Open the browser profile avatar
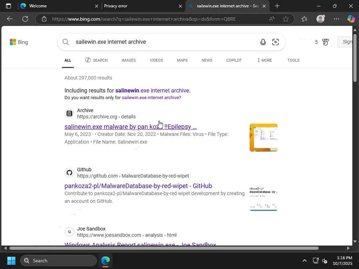359x269 pixels. [x=320, y=19]
